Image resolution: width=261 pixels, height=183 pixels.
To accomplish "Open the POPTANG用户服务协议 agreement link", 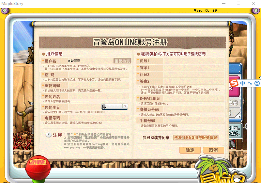I will 195,138.
